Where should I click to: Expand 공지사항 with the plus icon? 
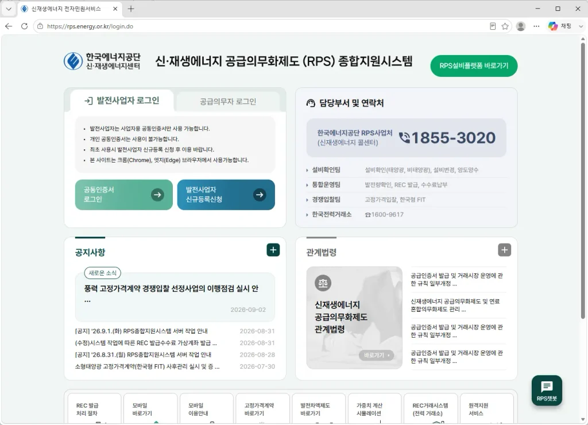[273, 250]
